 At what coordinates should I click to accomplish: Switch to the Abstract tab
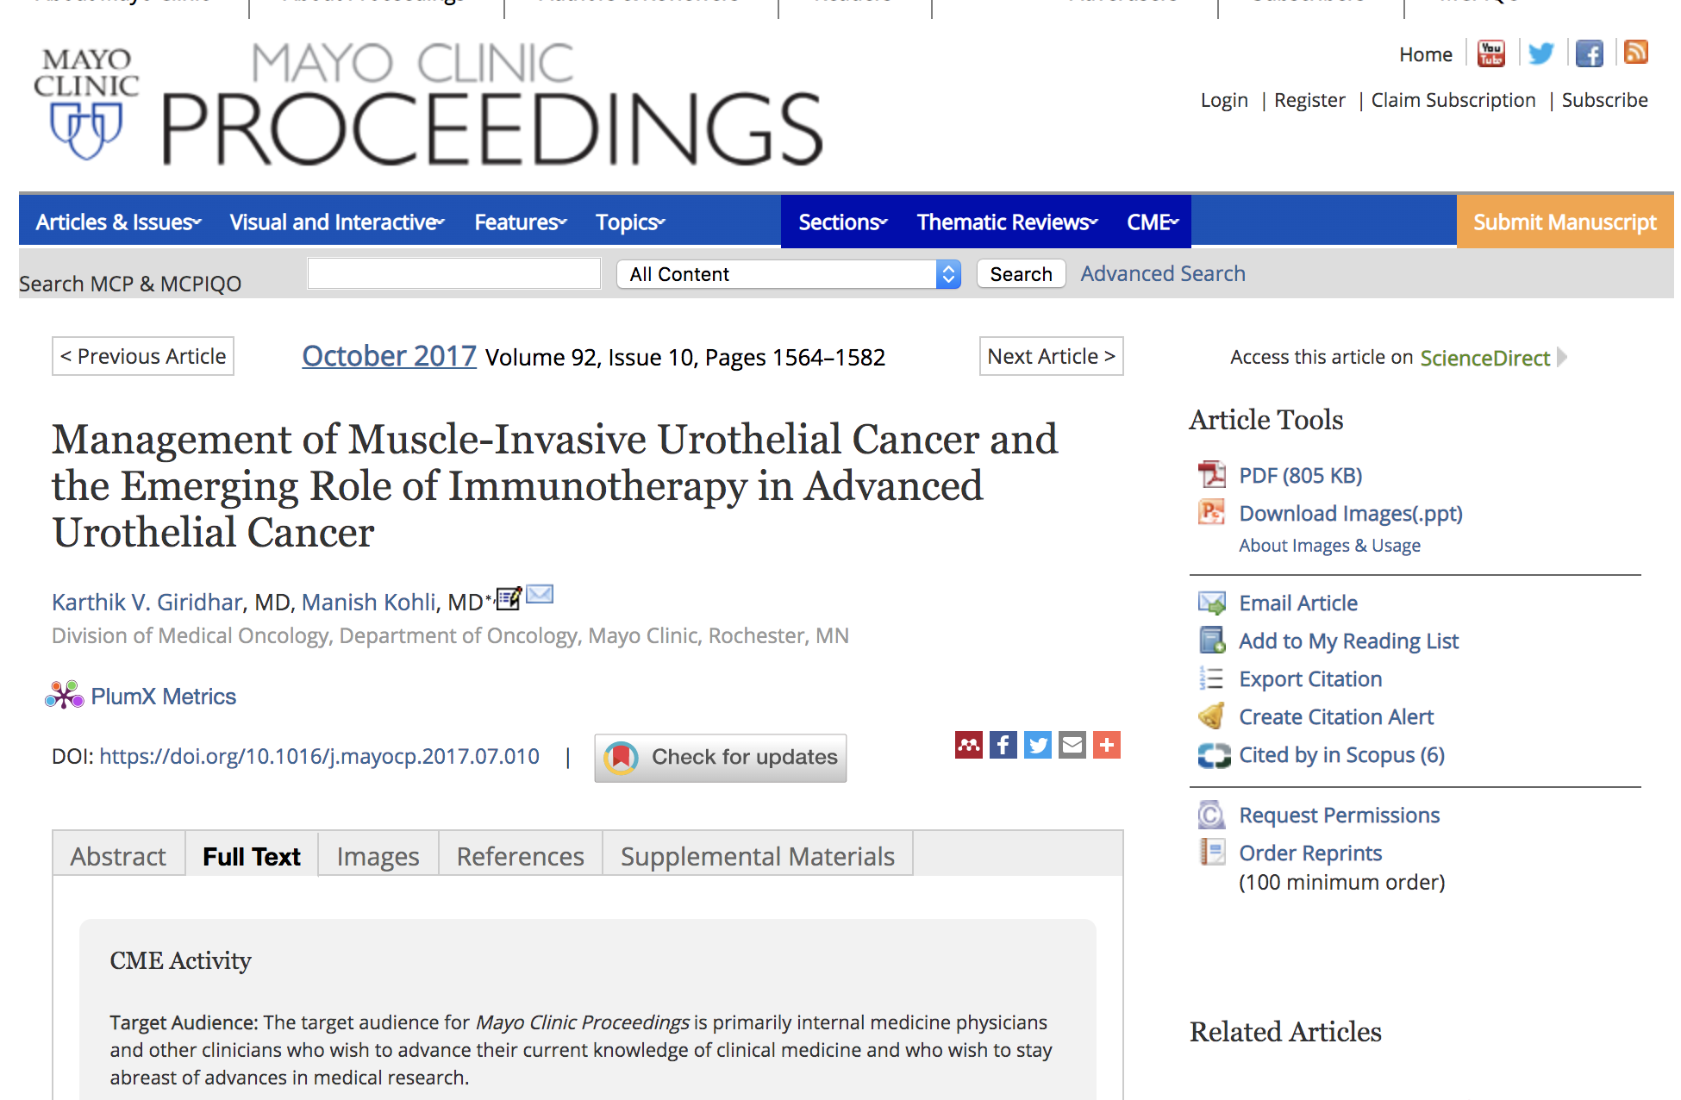118,856
